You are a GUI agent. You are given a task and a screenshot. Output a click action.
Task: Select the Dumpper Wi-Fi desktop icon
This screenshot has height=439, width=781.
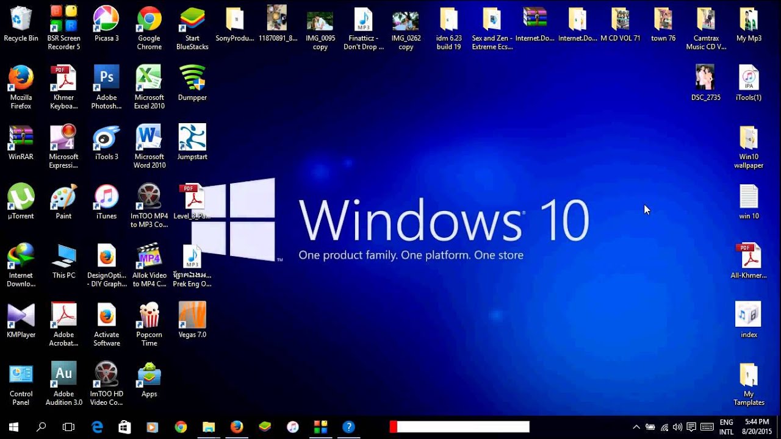pyautogui.click(x=192, y=84)
